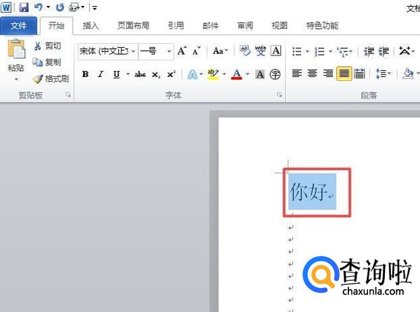Screen dimensions: 420x312
Task: Select the Format Painter (格式刷) tool
Action: 38,78
